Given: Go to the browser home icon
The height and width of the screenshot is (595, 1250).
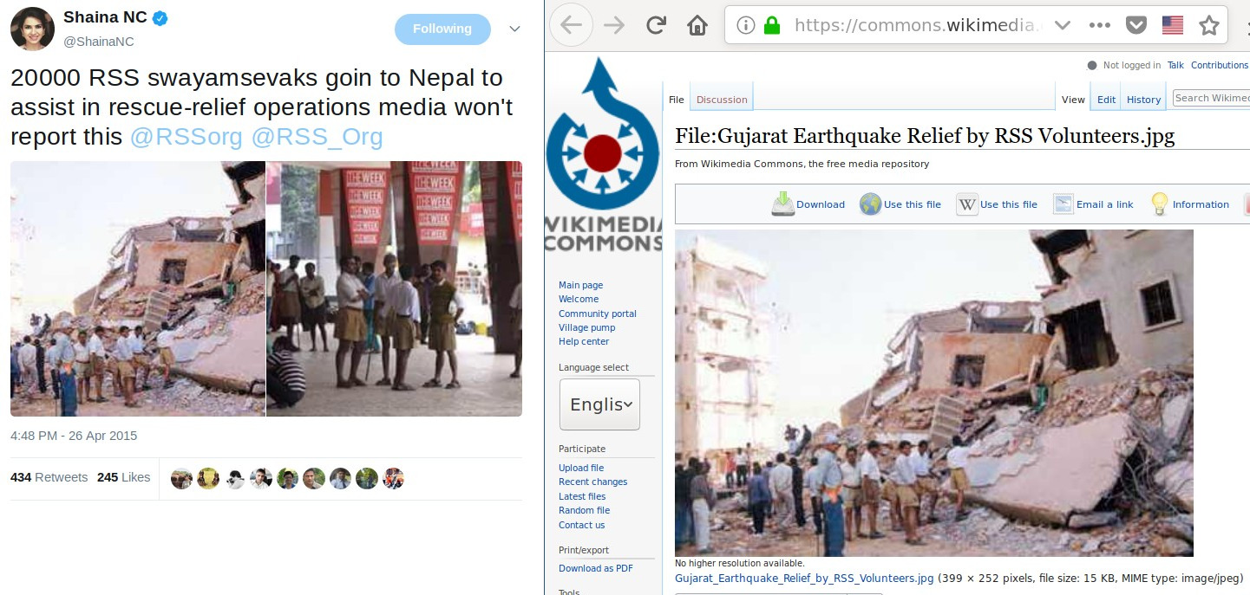Looking at the screenshot, I should [697, 25].
